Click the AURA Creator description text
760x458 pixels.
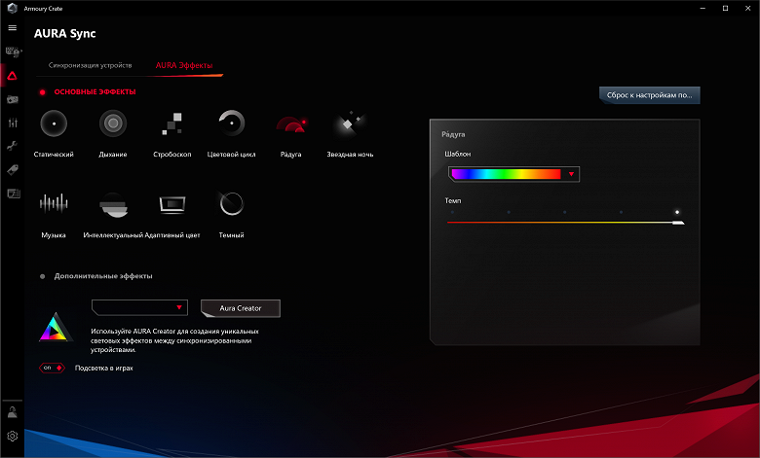click(174, 340)
